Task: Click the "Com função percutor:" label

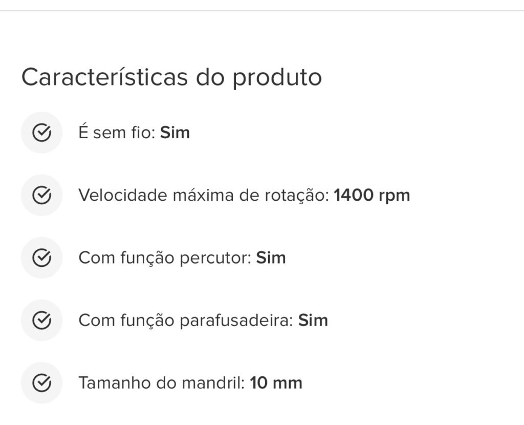Action: click(165, 259)
